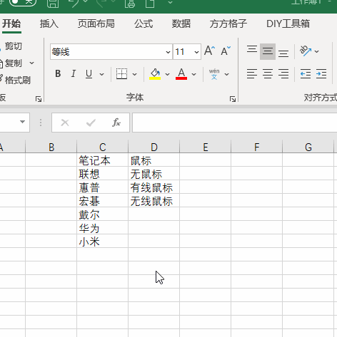Click the formula bar confirm checkmark
The height and width of the screenshot is (337, 337).
(91, 123)
